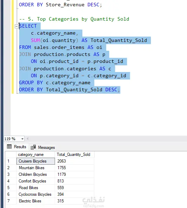Click the Electric Bikes cell

36,201
